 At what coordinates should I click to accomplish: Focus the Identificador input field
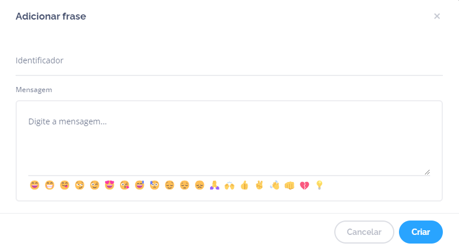point(229,60)
